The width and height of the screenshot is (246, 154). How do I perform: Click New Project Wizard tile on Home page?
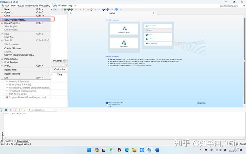pyautogui.click(x=124, y=29)
